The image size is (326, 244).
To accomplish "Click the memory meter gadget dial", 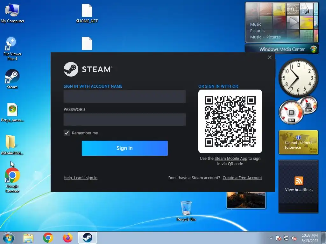I will [308, 105].
